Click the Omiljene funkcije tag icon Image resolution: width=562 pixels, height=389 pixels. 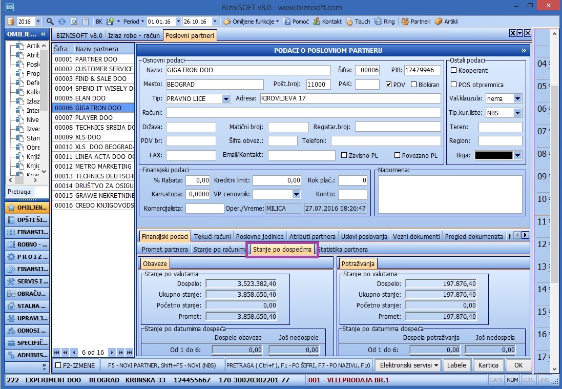(227, 22)
